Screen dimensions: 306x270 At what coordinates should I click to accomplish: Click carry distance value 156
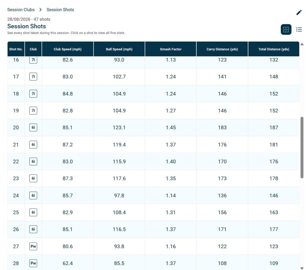tap(222, 212)
